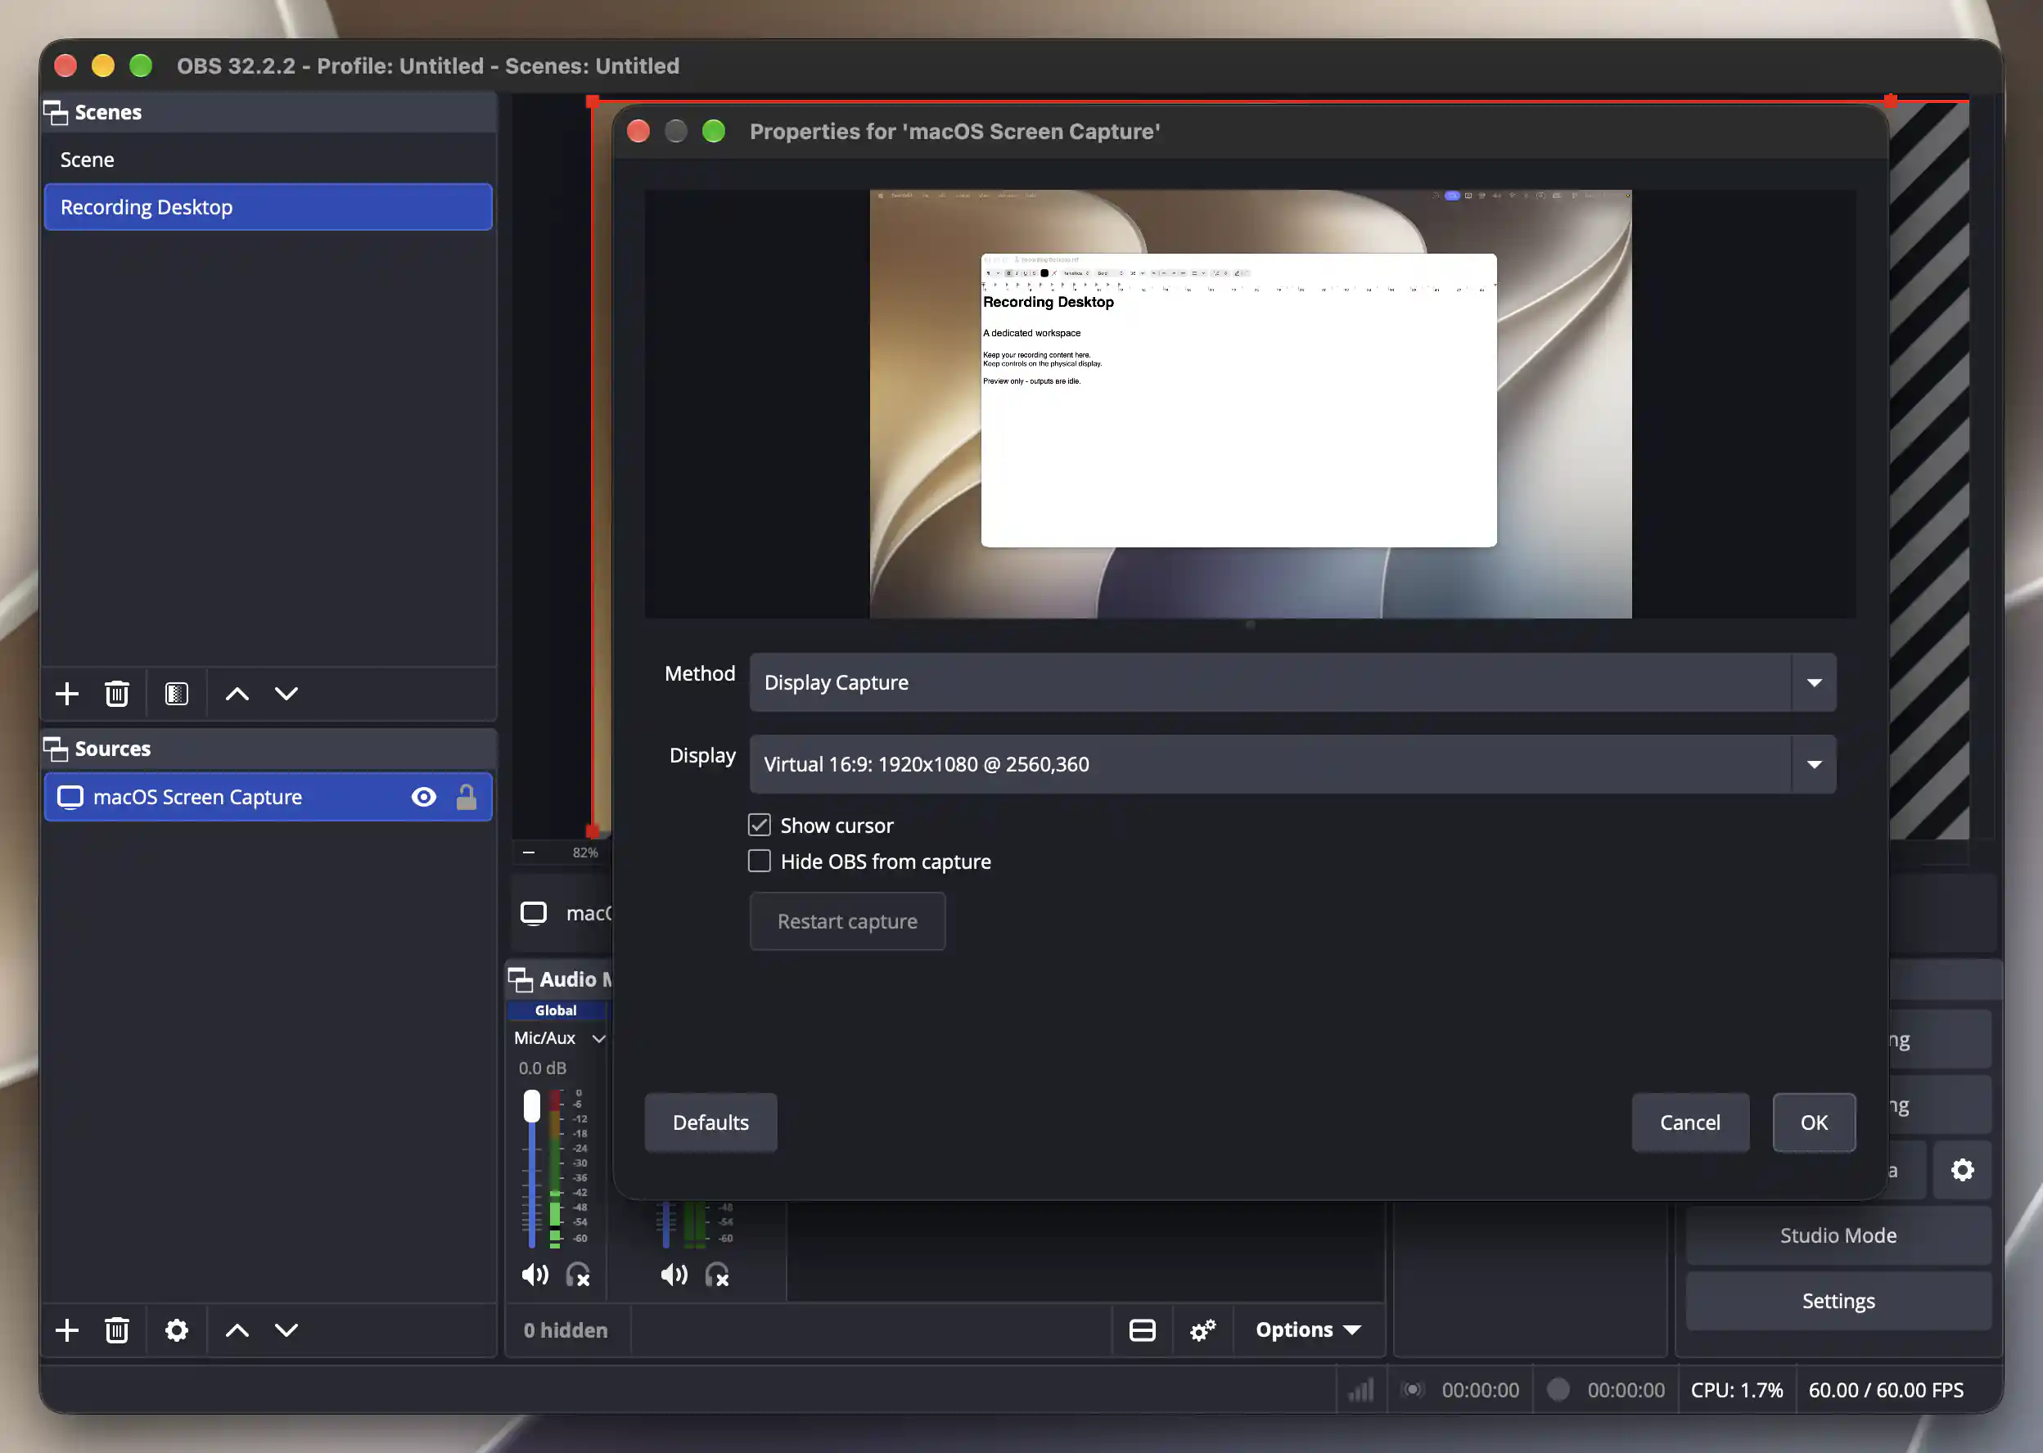
Task: Select the Recording Desktop scene
Action: [x=268, y=207]
